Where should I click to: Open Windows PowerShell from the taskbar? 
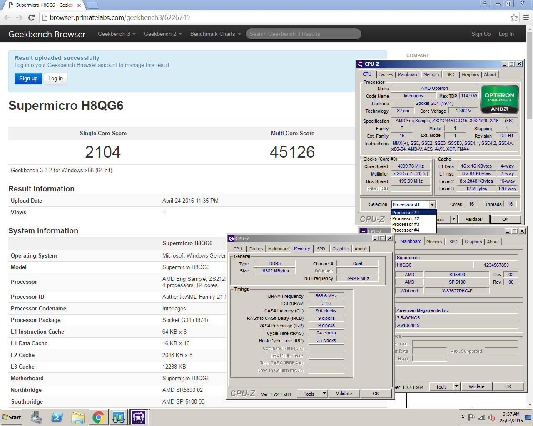[x=57, y=417]
